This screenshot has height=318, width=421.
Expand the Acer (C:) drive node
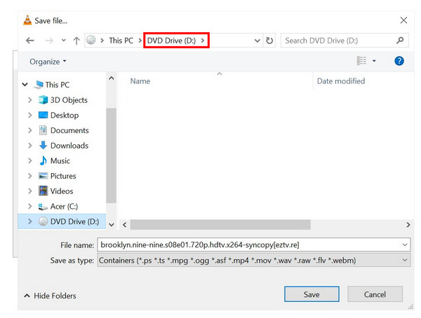[29, 207]
